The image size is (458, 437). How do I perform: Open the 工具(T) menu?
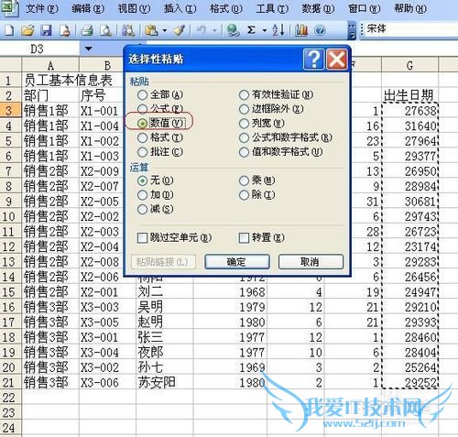point(272,8)
